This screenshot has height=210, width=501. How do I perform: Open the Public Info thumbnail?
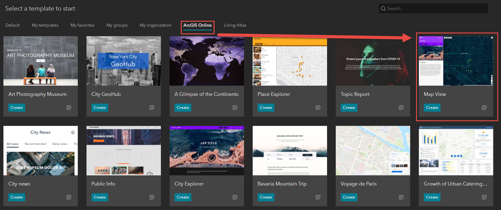pyautogui.click(x=124, y=150)
